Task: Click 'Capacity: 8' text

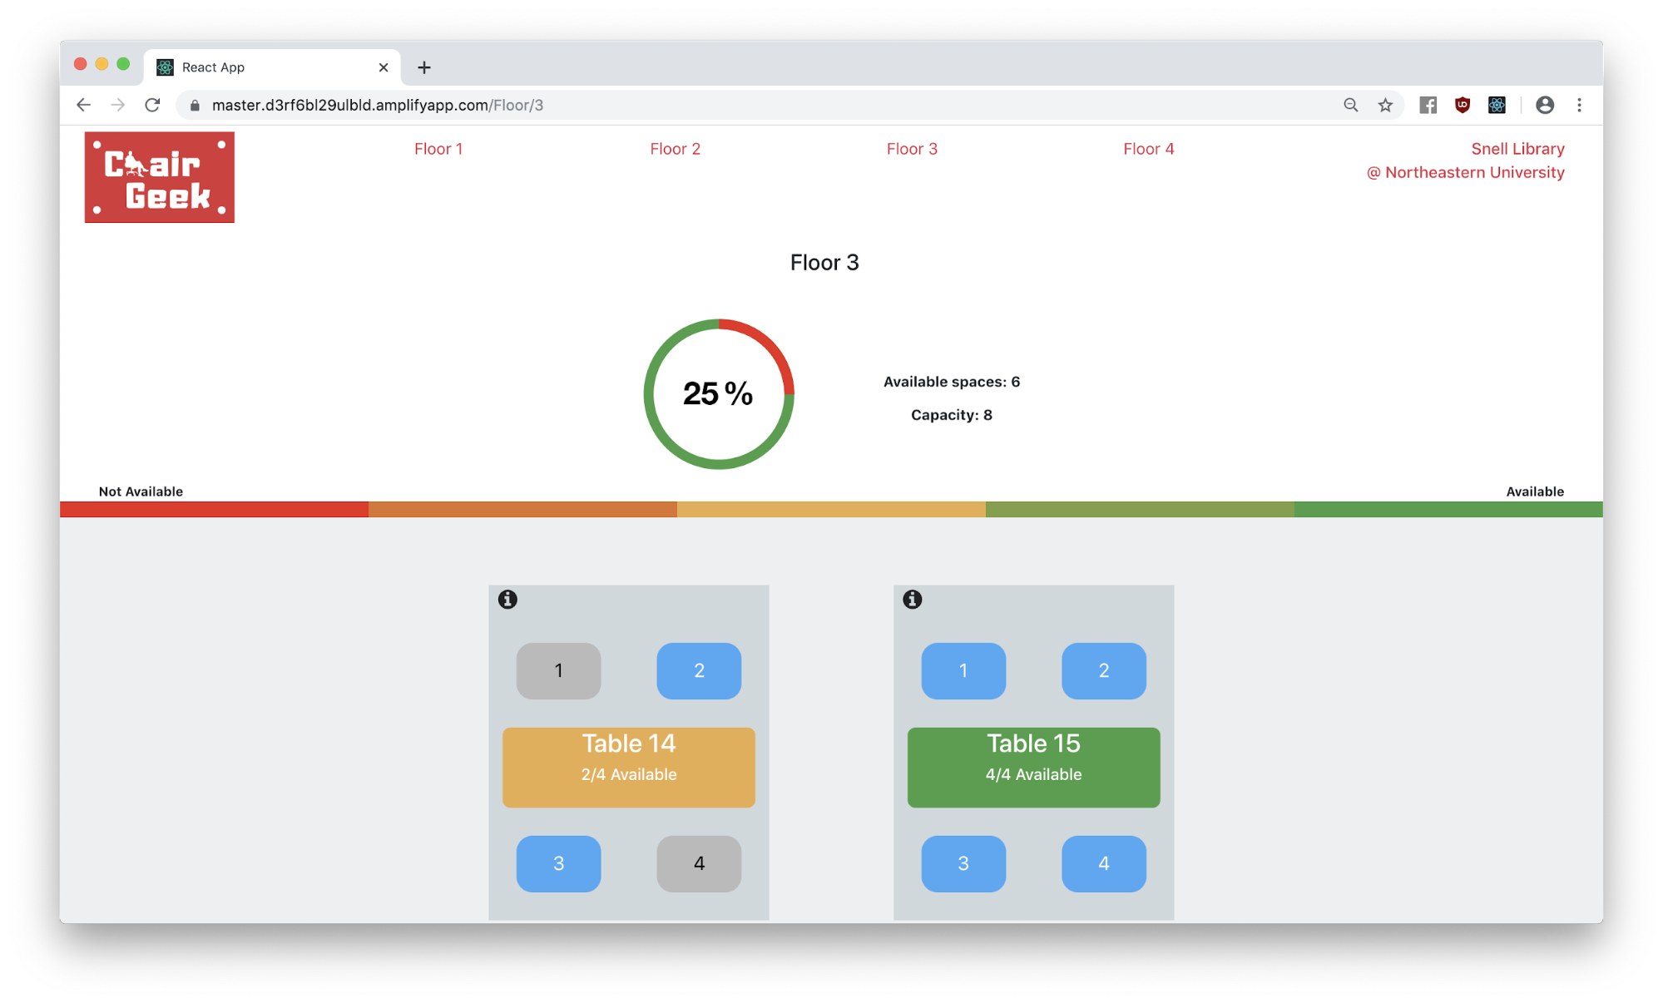Action: (x=952, y=415)
